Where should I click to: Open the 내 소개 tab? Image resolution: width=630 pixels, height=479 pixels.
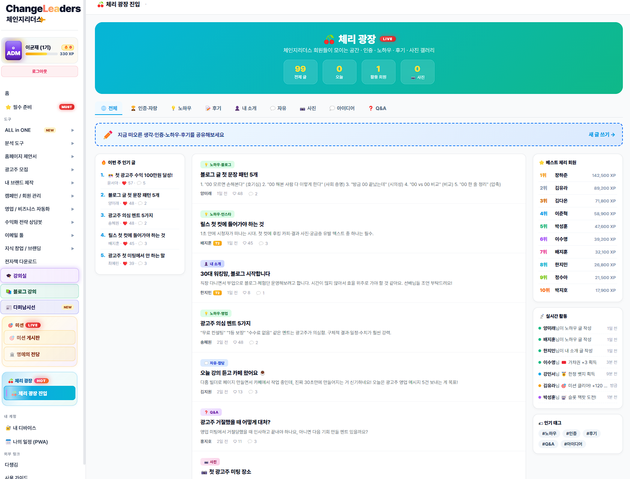[x=245, y=108]
